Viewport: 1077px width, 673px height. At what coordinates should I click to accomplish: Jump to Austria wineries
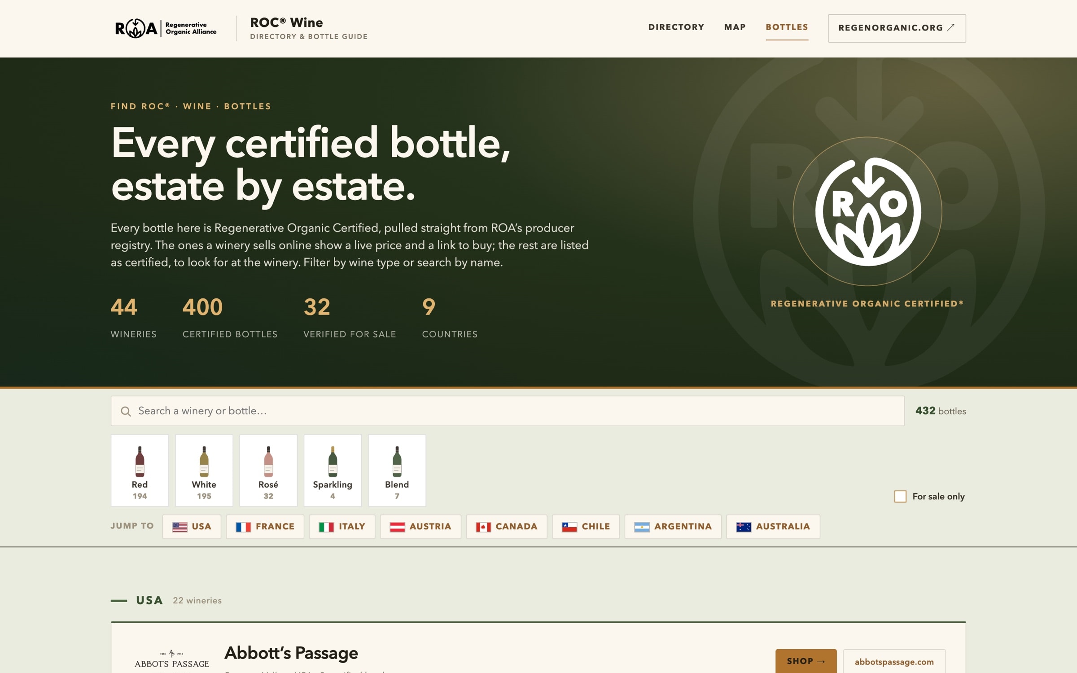(x=420, y=527)
